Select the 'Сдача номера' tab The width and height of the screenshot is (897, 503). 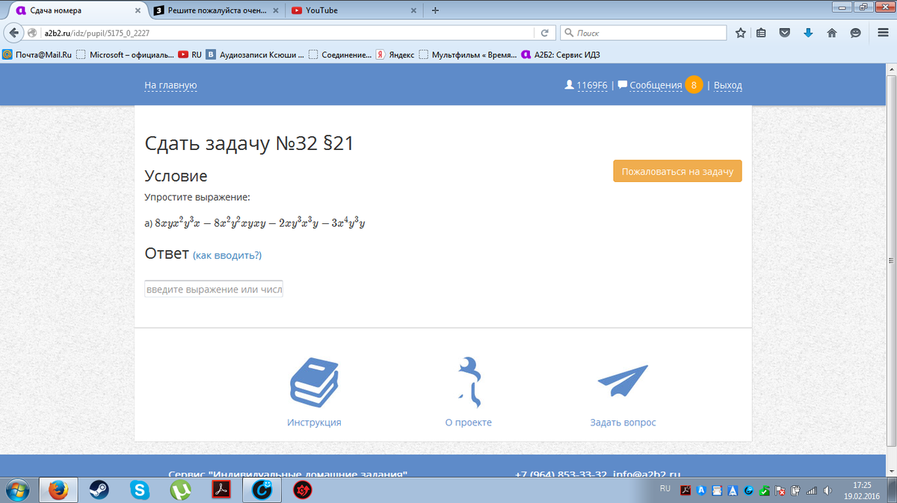click(78, 10)
